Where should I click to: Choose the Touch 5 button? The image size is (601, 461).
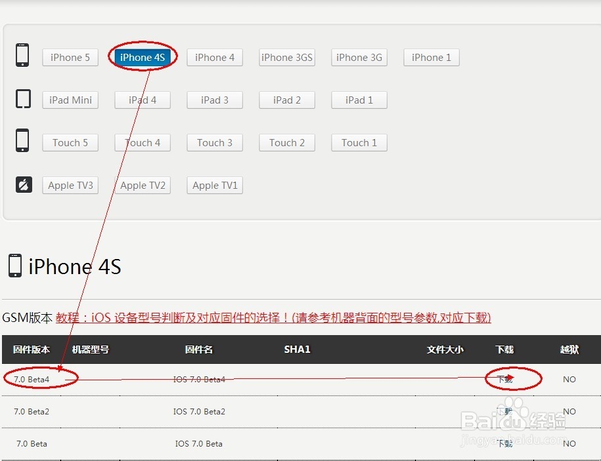pos(70,143)
